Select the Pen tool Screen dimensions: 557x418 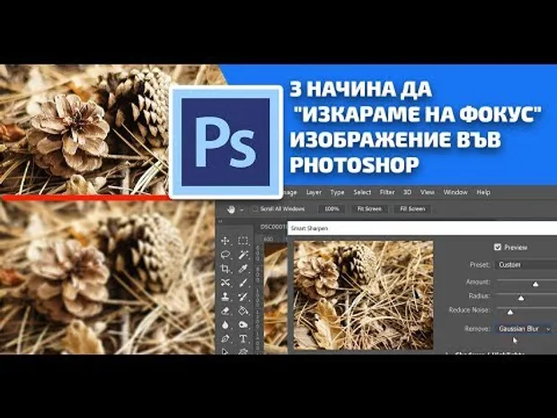225,339
